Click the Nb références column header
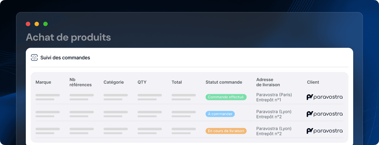This screenshot has width=379, height=145. (80, 82)
